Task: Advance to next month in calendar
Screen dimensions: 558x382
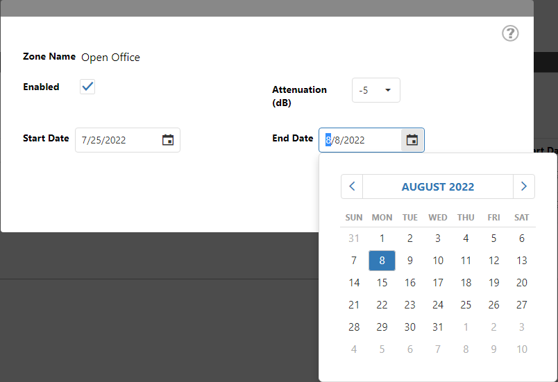Action: pos(524,186)
